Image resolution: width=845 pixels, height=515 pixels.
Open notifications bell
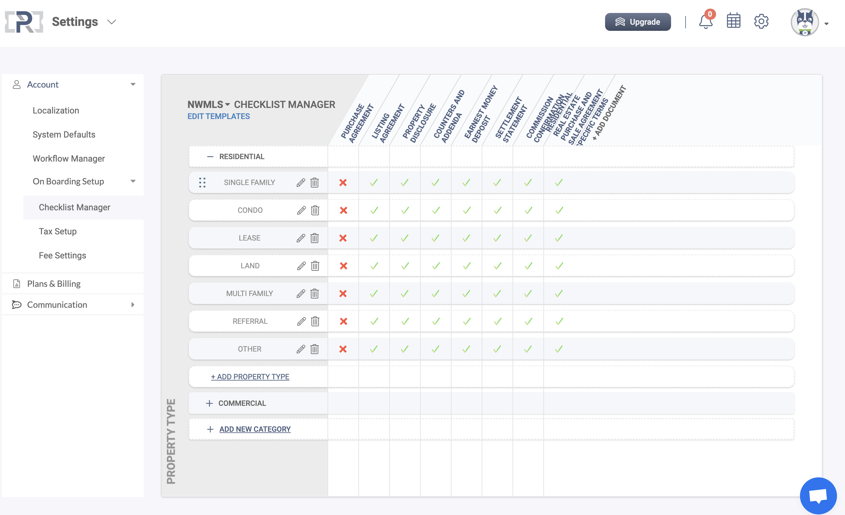pyautogui.click(x=705, y=21)
